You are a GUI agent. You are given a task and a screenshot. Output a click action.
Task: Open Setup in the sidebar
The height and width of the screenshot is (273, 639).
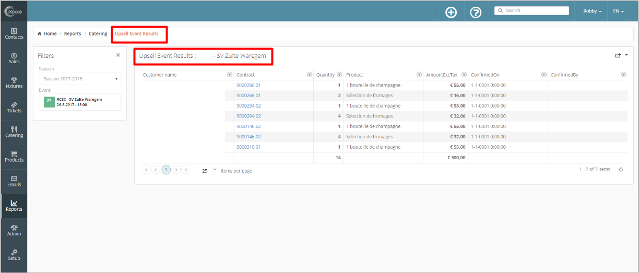tap(14, 255)
